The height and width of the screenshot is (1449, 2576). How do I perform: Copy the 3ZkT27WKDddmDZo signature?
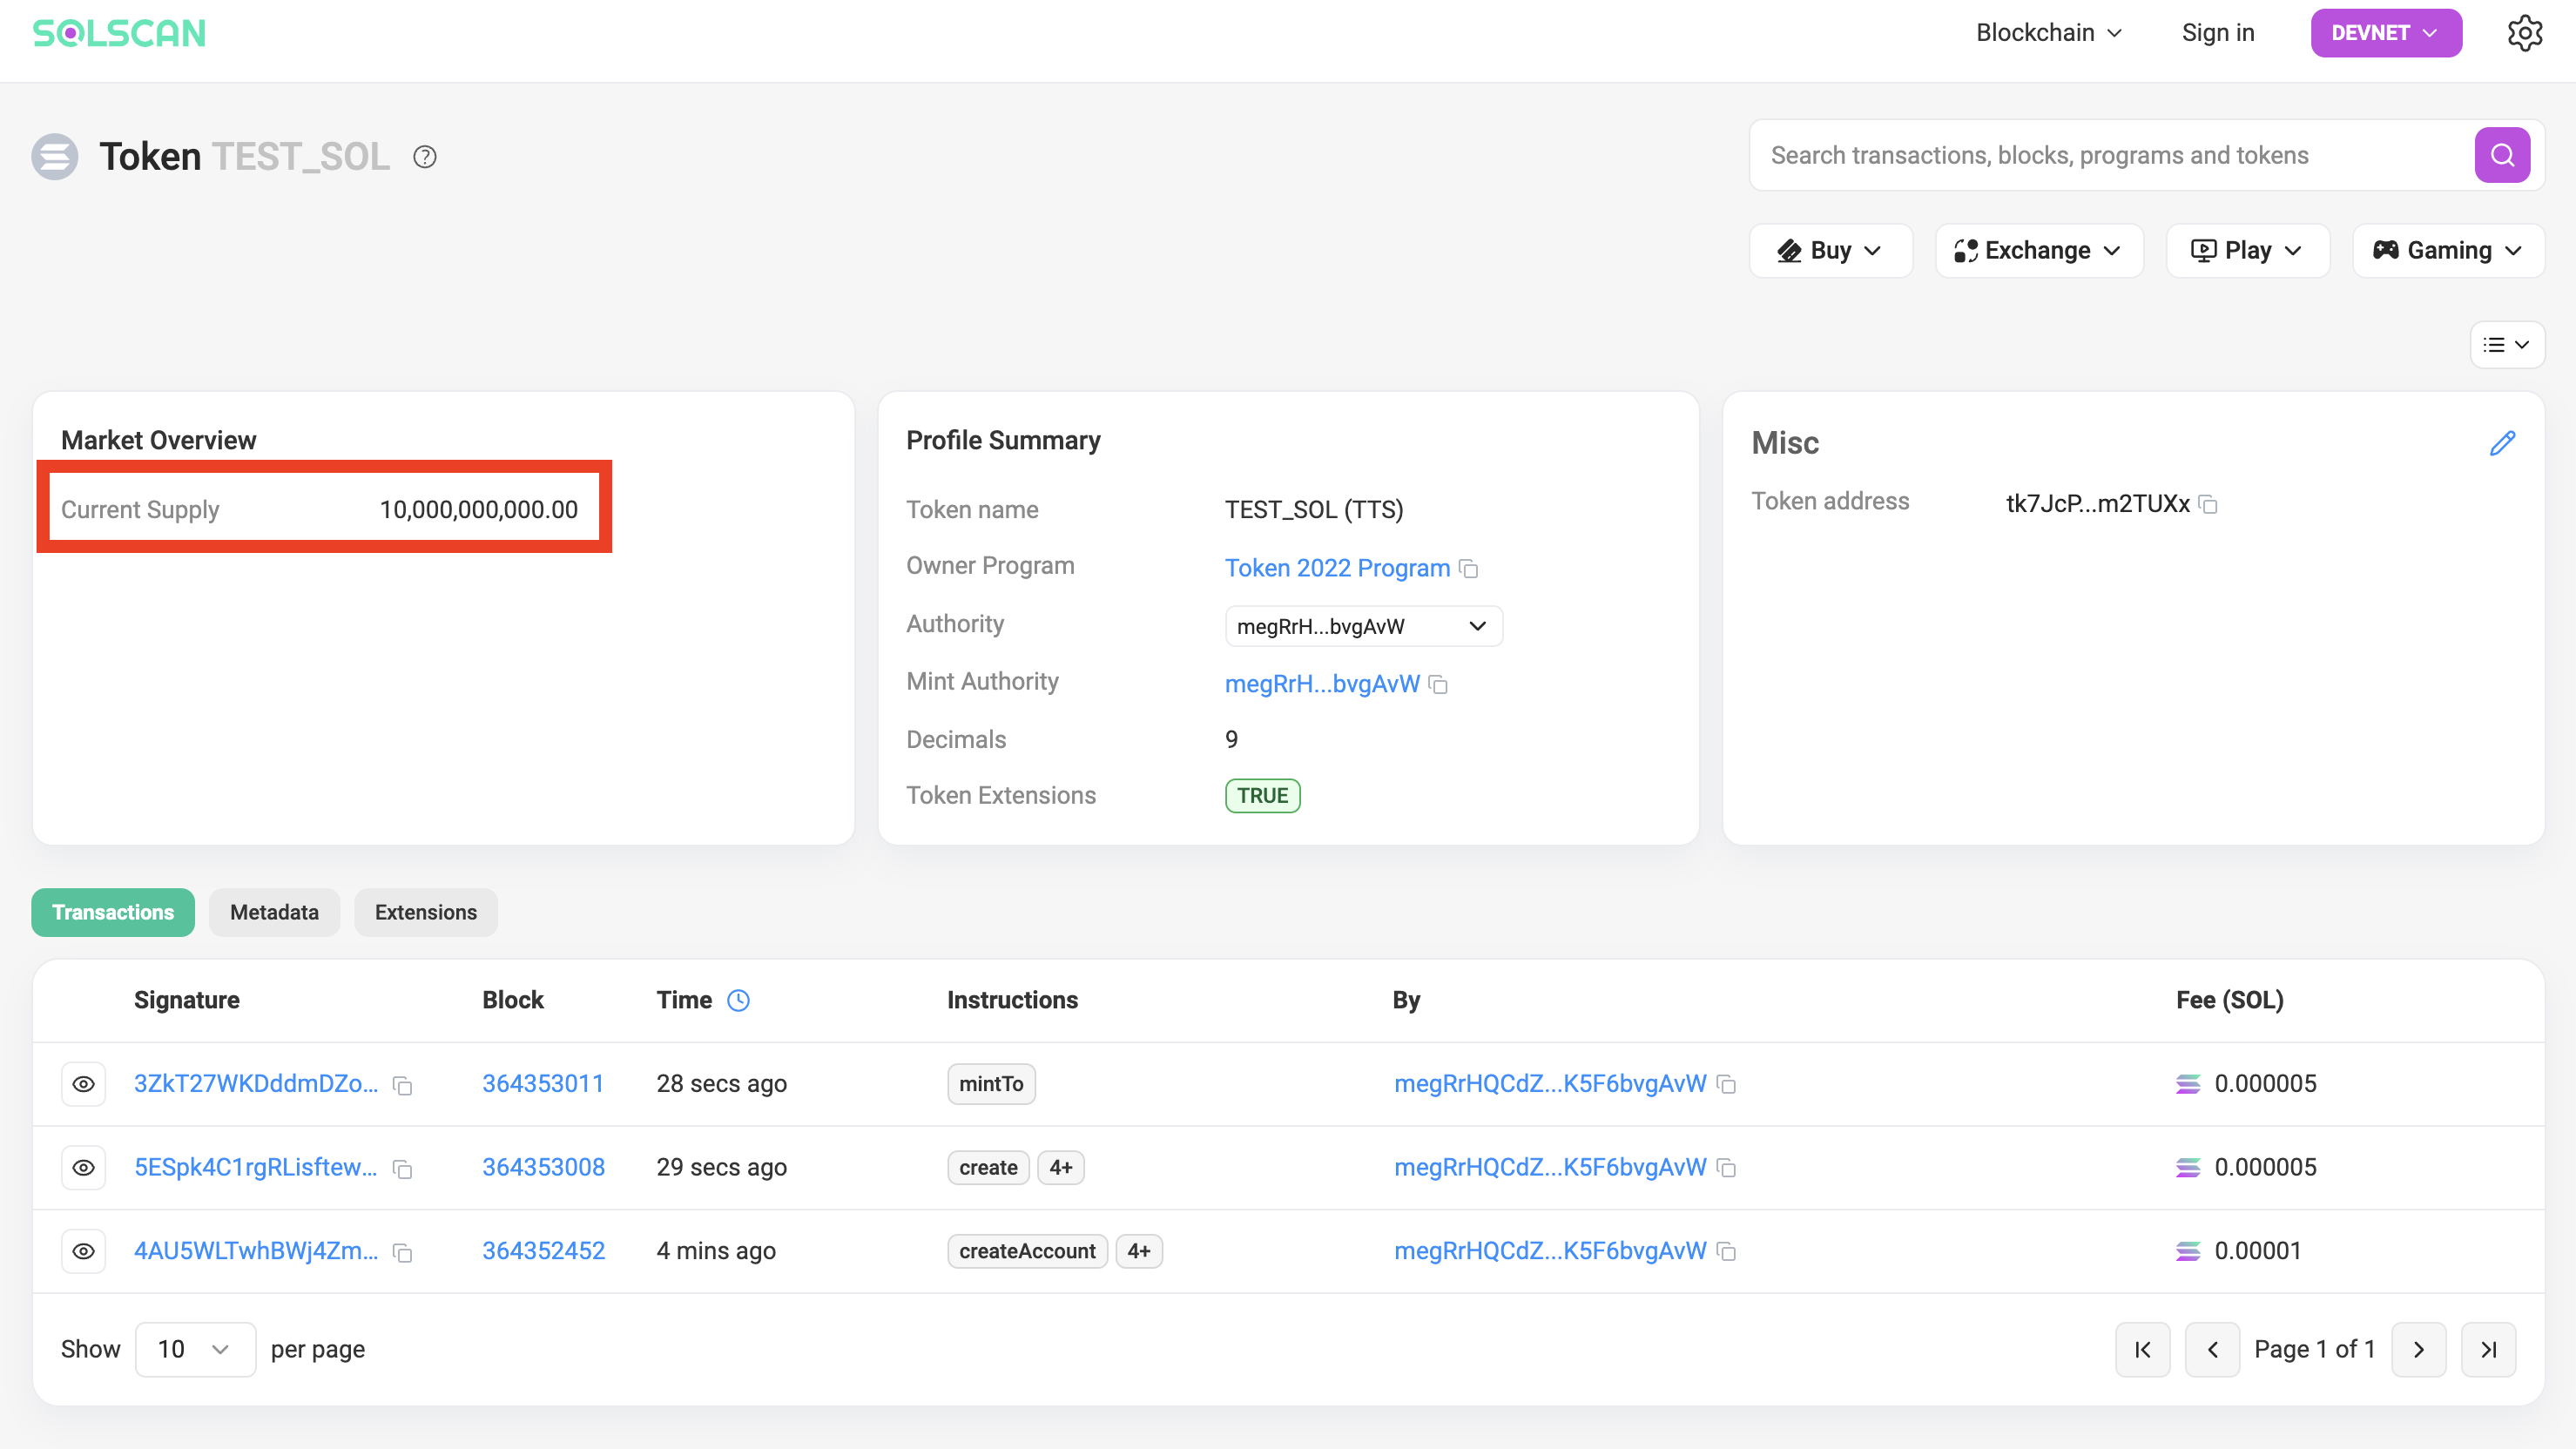403,1086
